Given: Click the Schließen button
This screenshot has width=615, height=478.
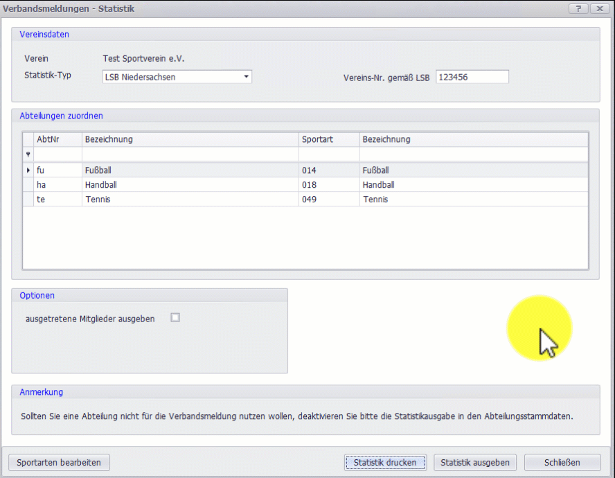Looking at the screenshot, I should tap(562, 462).
